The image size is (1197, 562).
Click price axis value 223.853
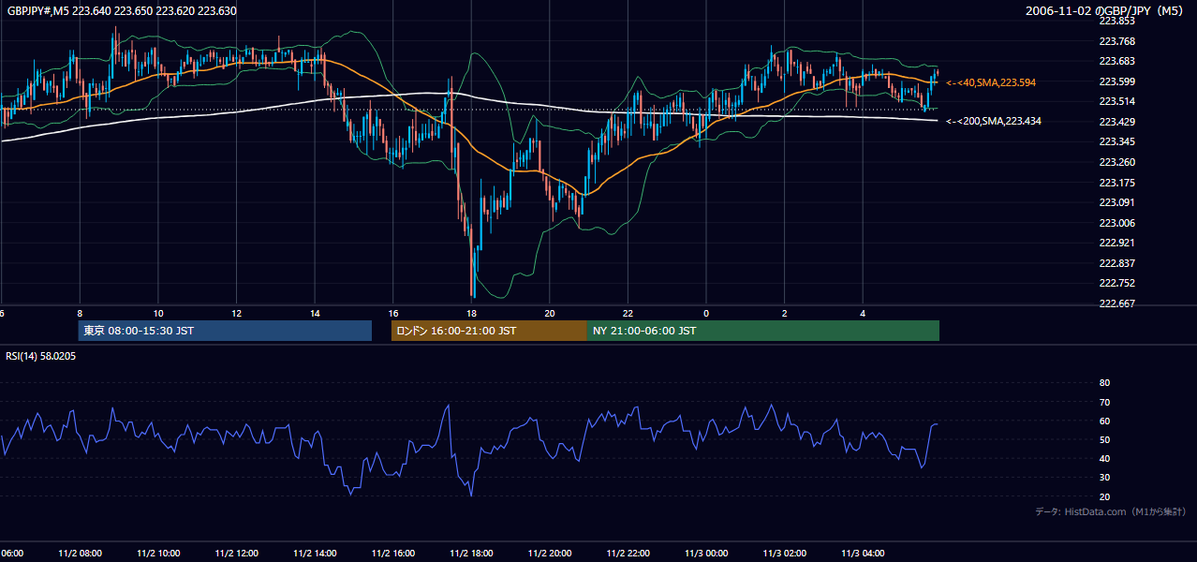pos(1116,21)
